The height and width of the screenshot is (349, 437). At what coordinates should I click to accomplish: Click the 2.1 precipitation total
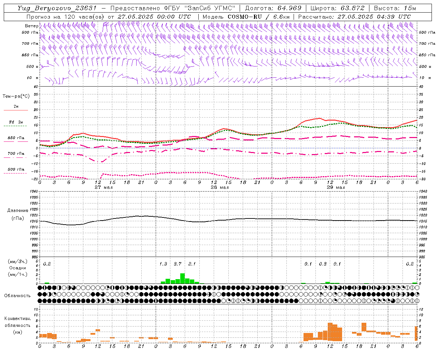pos(192,264)
